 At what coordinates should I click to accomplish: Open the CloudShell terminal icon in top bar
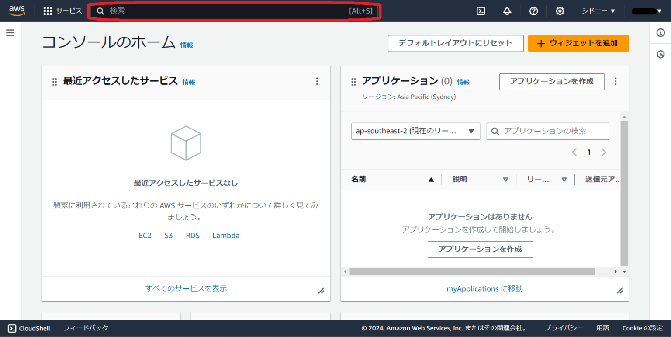click(481, 11)
